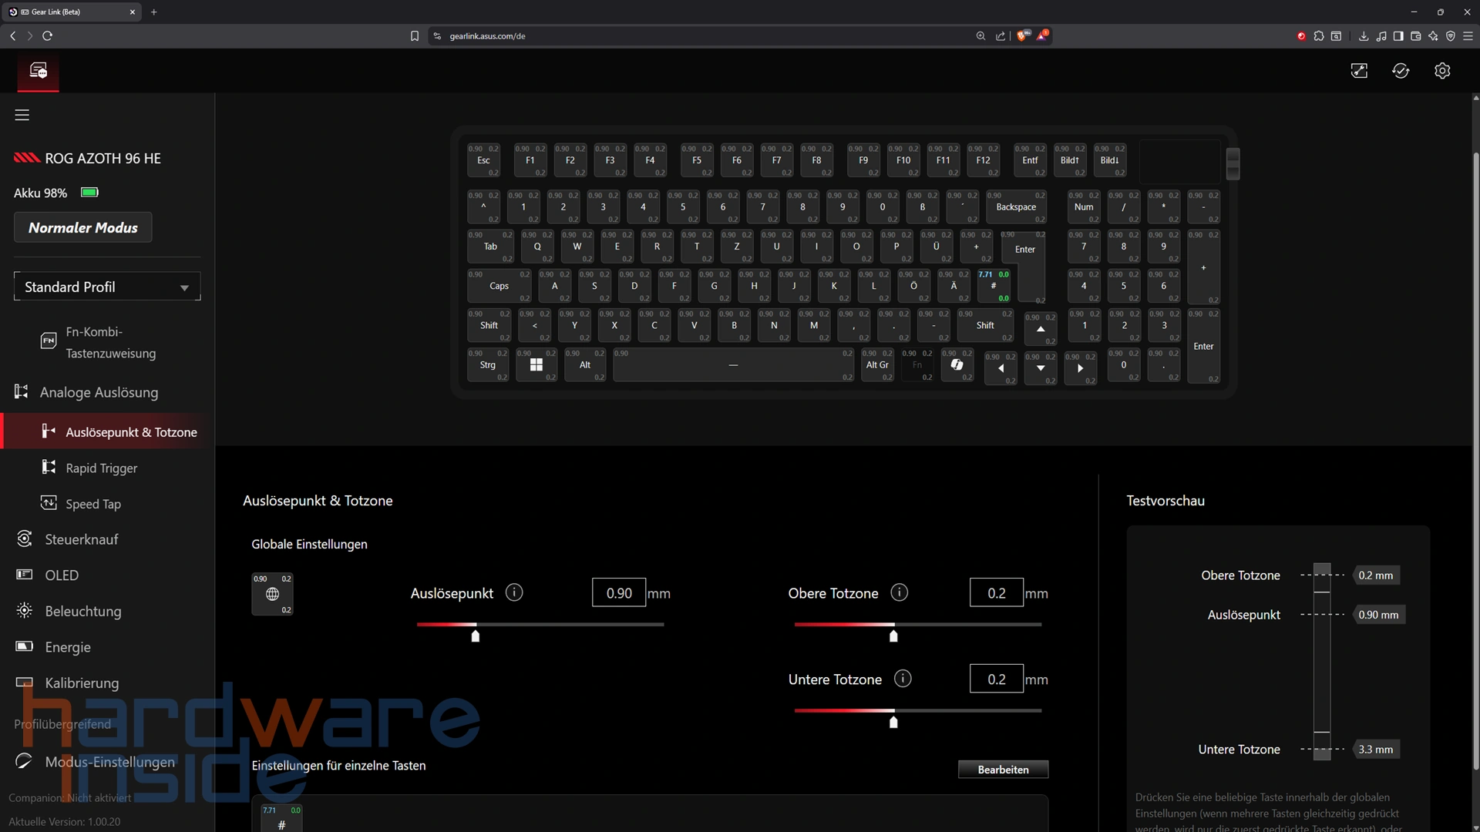Click the info icon beside Obere Totzone
Image resolution: width=1480 pixels, height=832 pixels.
click(899, 592)
